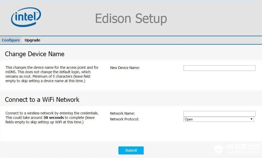This screenshot has width=262, height=158.
Task: Expand the Network Protocol dropdown showing Open
Action: click(x=218, y=119)
